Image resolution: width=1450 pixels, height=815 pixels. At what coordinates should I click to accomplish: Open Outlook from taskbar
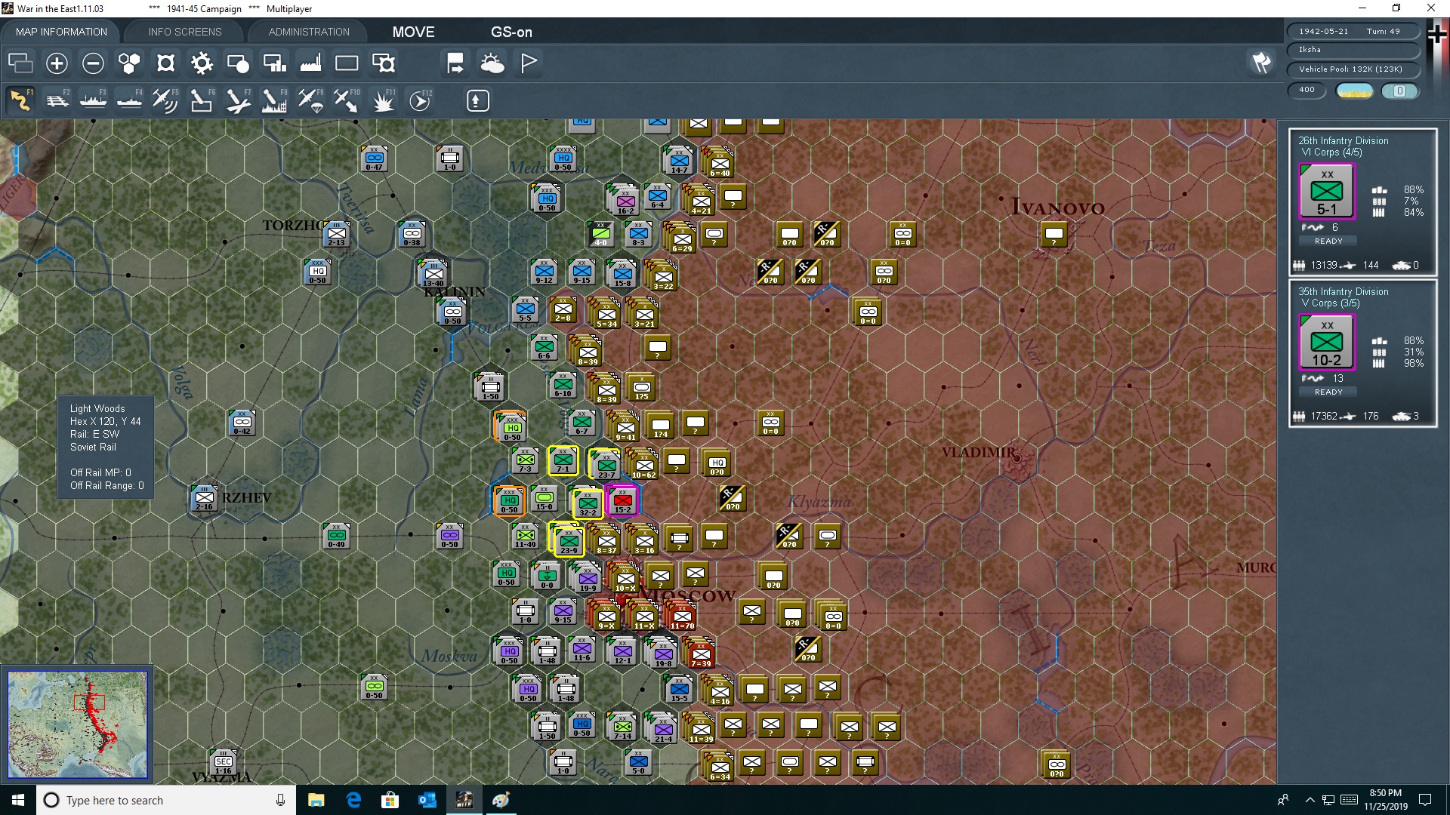[427, 800]
